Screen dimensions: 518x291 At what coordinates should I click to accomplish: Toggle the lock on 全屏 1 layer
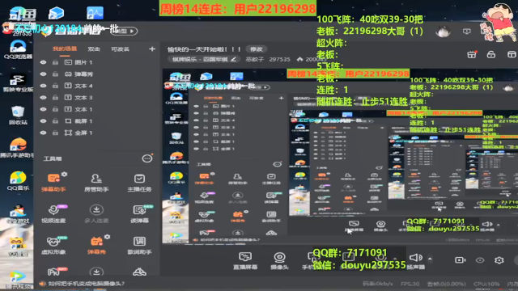coord(55,133)
